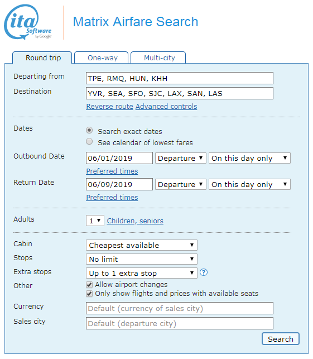Open the Cabin Cheapest available dropdown
The height and width of the screenshot is (359, 313).
click(x=141, y=245)
